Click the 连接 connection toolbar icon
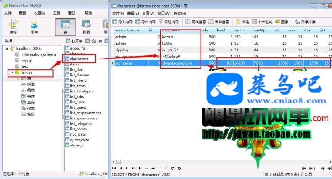This screenshot has height=179, width=332. (x=13, y=27)
